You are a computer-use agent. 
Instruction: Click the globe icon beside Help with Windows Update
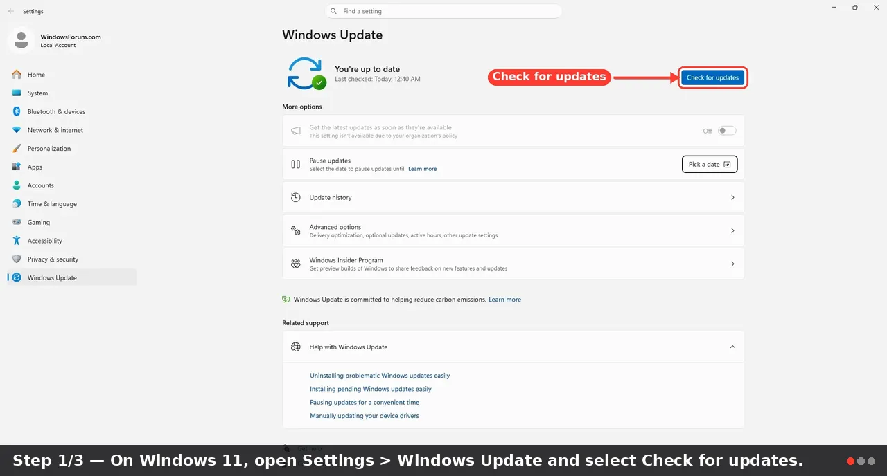click(296, 347)
